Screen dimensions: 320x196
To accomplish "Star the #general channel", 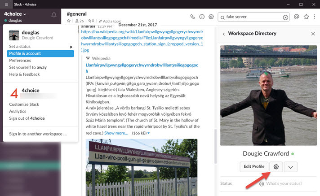I will tap(69, 21).
